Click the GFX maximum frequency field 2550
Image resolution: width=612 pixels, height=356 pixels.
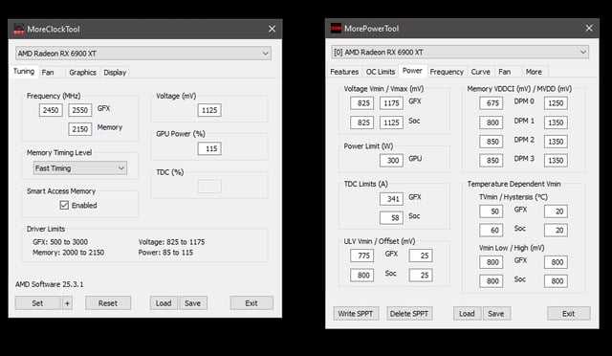80,110
